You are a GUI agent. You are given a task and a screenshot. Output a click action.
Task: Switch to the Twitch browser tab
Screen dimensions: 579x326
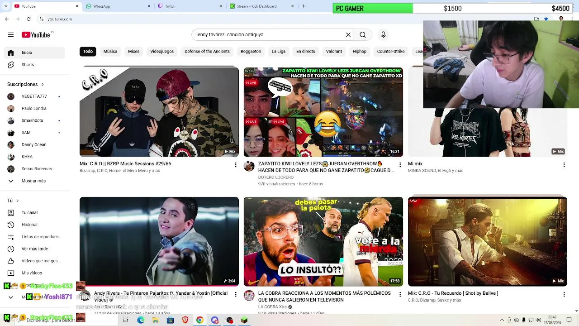tap(189, 6)
